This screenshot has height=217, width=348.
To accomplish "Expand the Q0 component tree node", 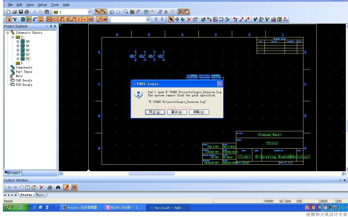I will click(18, 42).
